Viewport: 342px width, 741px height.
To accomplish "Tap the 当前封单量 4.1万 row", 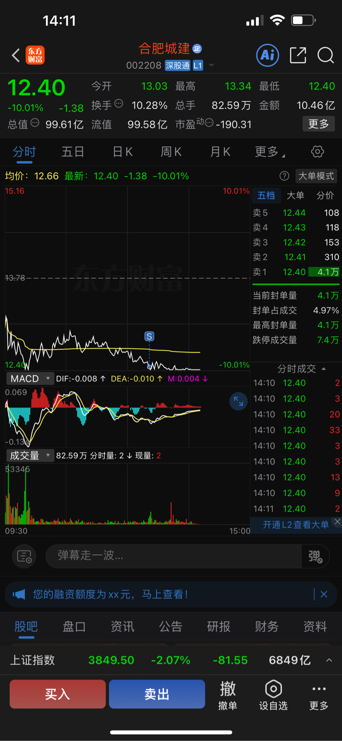I will (x=296, y=296).
